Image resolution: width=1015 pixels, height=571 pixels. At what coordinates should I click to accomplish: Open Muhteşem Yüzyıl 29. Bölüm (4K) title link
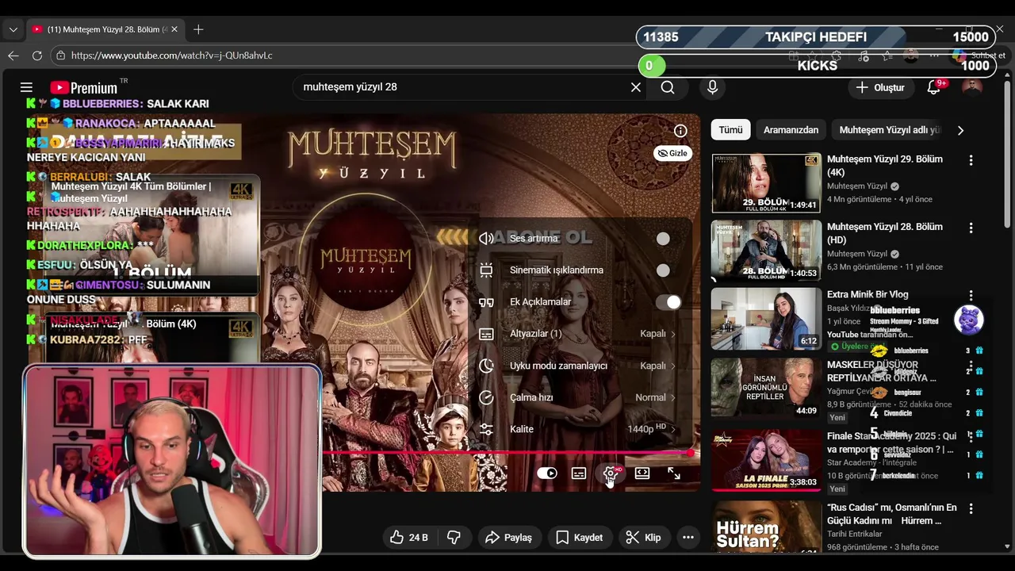(885, 165)
